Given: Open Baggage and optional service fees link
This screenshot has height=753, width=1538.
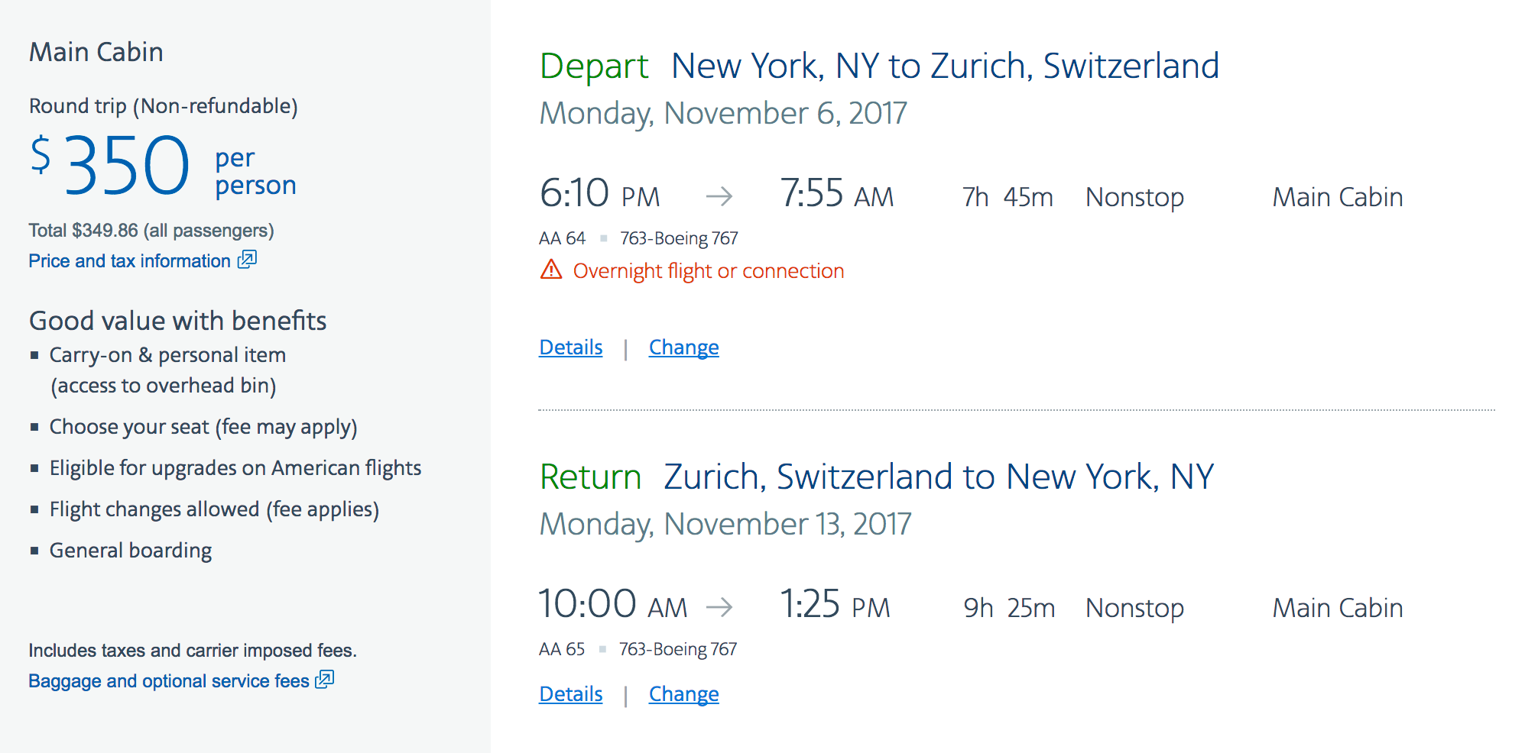Looking at the screenshot, I should click(168, 681).
